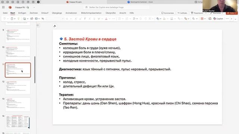
Task: Select slide 9 thumbnail
Action: [x=18, y=36]
